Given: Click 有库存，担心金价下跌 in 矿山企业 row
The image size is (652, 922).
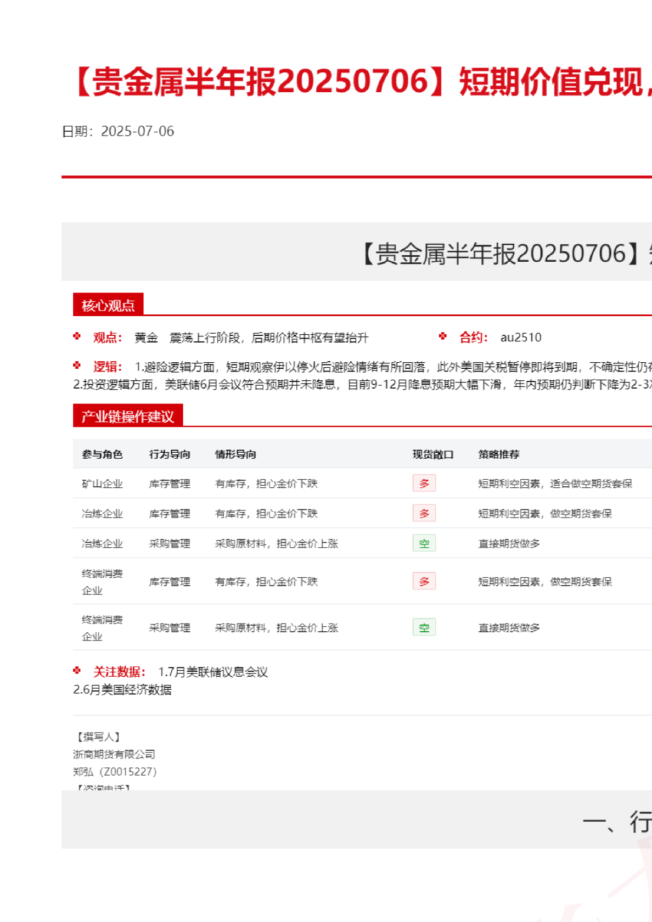Looking at the screenshot, I should click(x=266, y=484).
